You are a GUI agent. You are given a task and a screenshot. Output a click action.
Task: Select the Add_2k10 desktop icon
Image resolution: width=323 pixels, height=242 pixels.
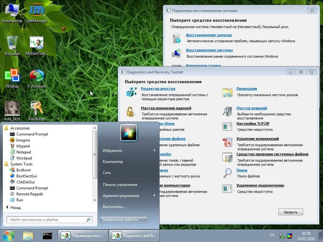(x=12, y=111)
